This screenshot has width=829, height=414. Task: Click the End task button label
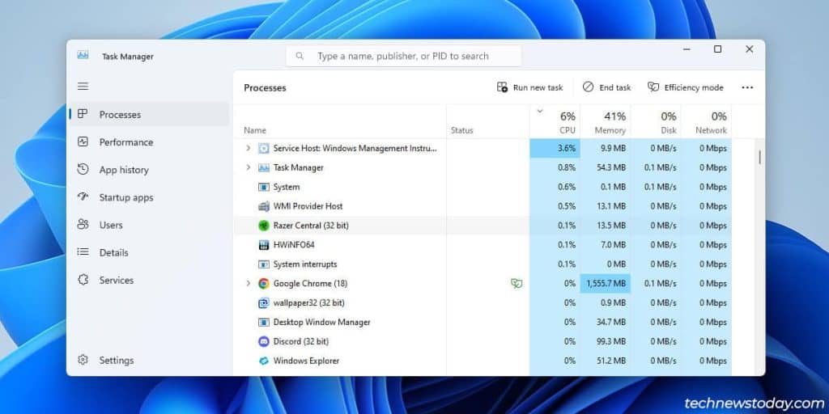[615, 87]
